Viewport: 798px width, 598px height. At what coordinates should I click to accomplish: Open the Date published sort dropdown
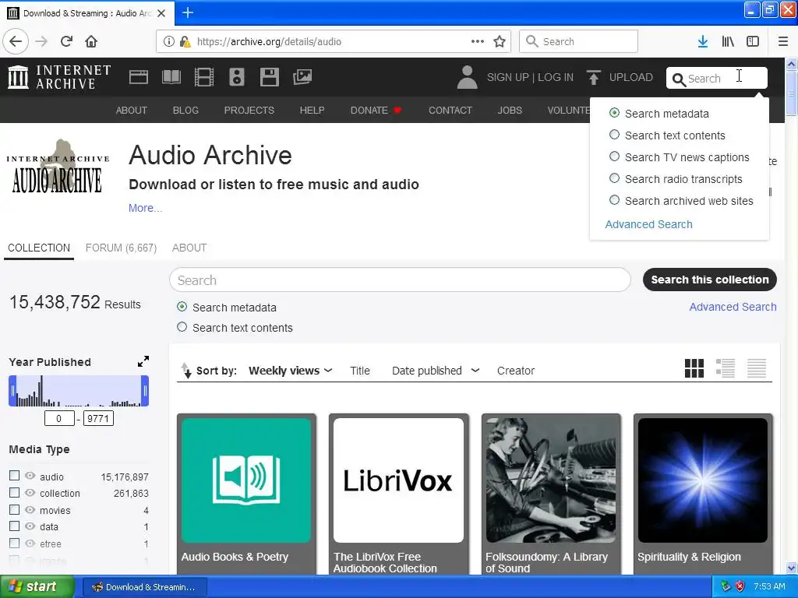435,371
